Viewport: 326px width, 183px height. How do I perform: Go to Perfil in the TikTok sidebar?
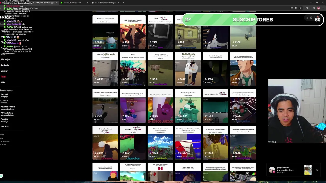[x=3, y=77]
